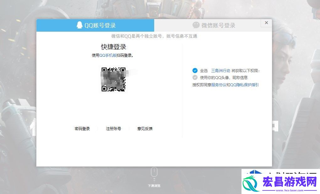Switch to the 微信账号登录 tab

pyautogui.click(x=213, y=25)
